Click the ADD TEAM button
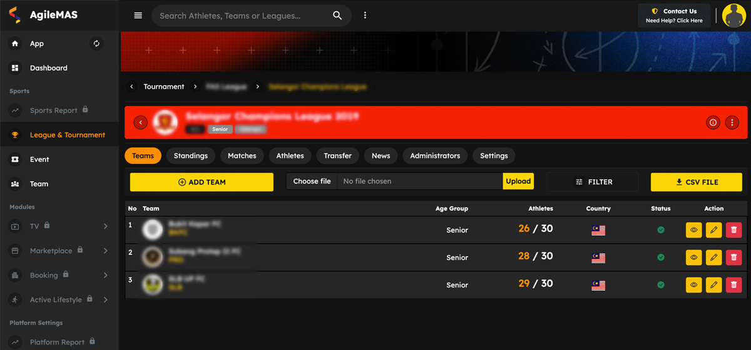This screenshot has height=350, width=751. [202, 182]
